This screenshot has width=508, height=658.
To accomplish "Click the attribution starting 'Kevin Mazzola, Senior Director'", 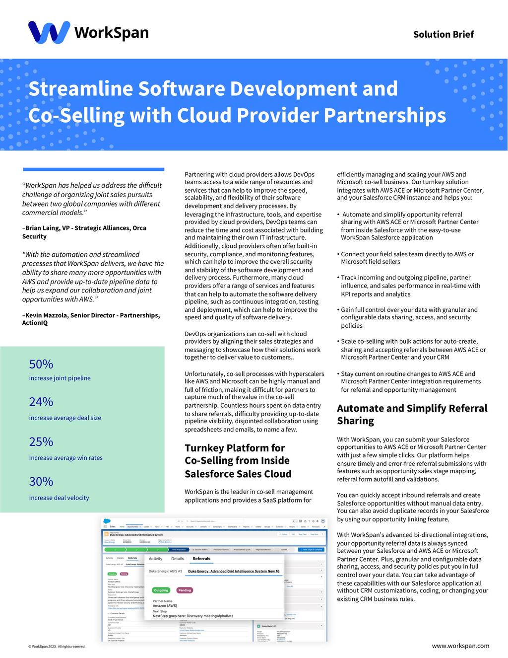I will point(91,319).
